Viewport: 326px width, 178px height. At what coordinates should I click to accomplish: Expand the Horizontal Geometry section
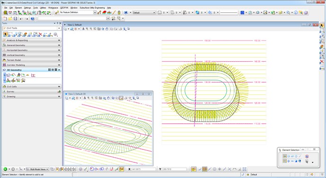coord(32,50)
